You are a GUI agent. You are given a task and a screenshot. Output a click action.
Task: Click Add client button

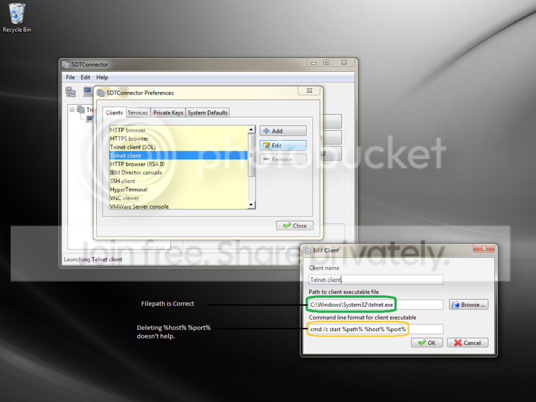pyautogui.click(x=283, y=131)
